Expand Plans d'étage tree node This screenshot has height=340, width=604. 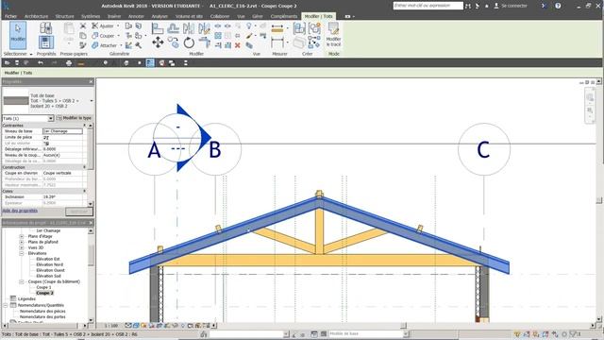coord(22,236)
